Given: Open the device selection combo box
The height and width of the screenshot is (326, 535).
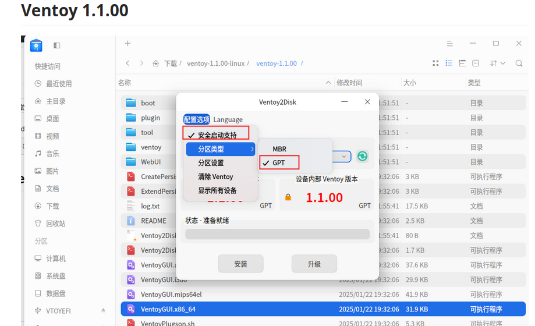Looking at the screenshot, I should point(341,157).
